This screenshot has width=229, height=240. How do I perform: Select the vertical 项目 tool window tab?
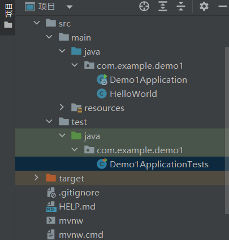[x=8, y=11]
